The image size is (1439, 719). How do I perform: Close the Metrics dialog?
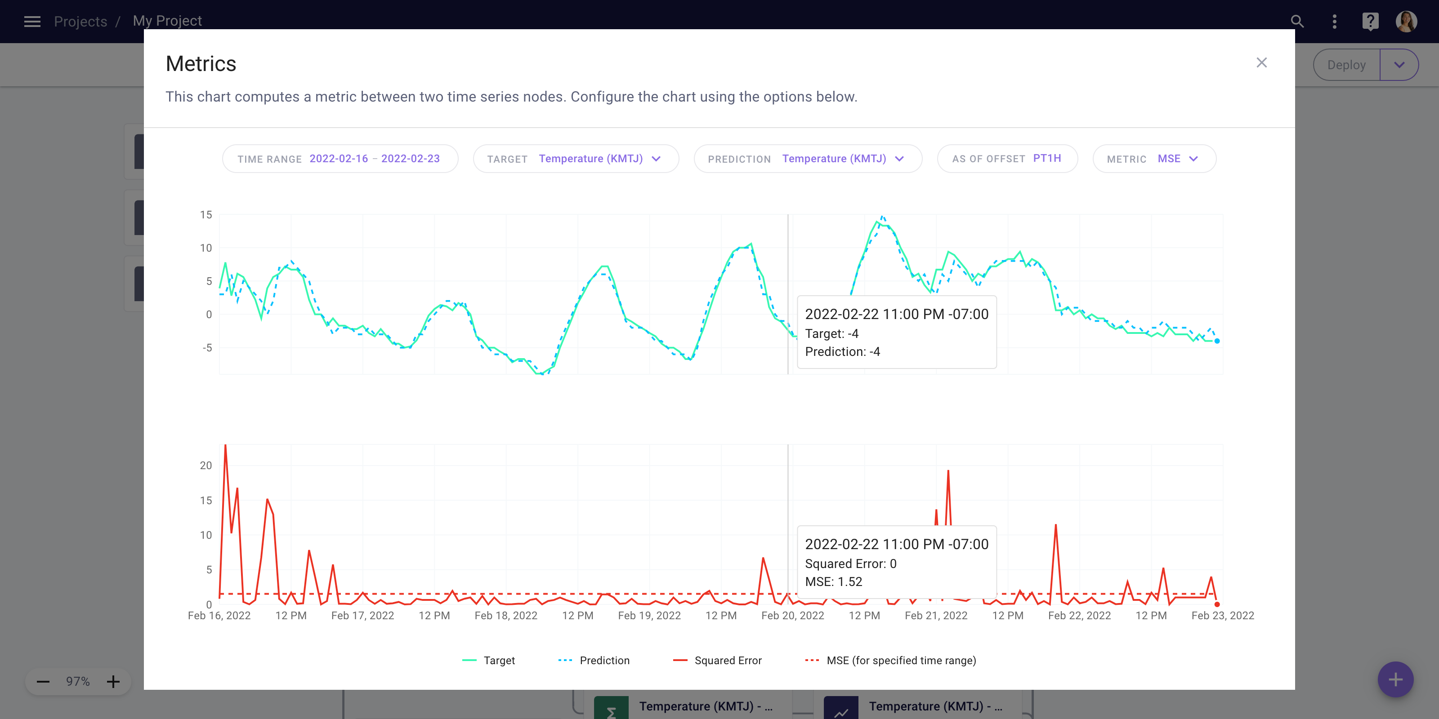[x=1261, y=62]
